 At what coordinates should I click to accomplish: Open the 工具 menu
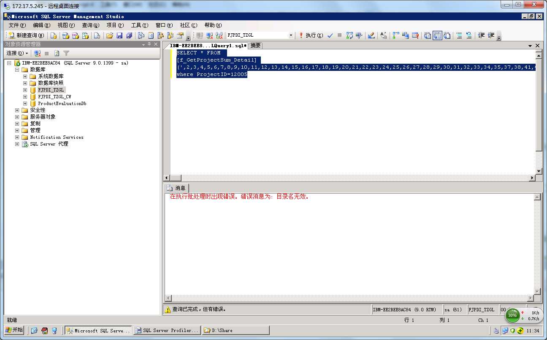pos(139,25)
